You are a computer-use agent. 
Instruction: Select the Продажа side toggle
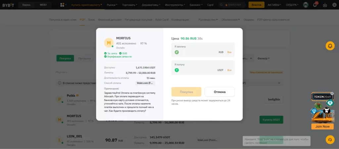(84, 58)
